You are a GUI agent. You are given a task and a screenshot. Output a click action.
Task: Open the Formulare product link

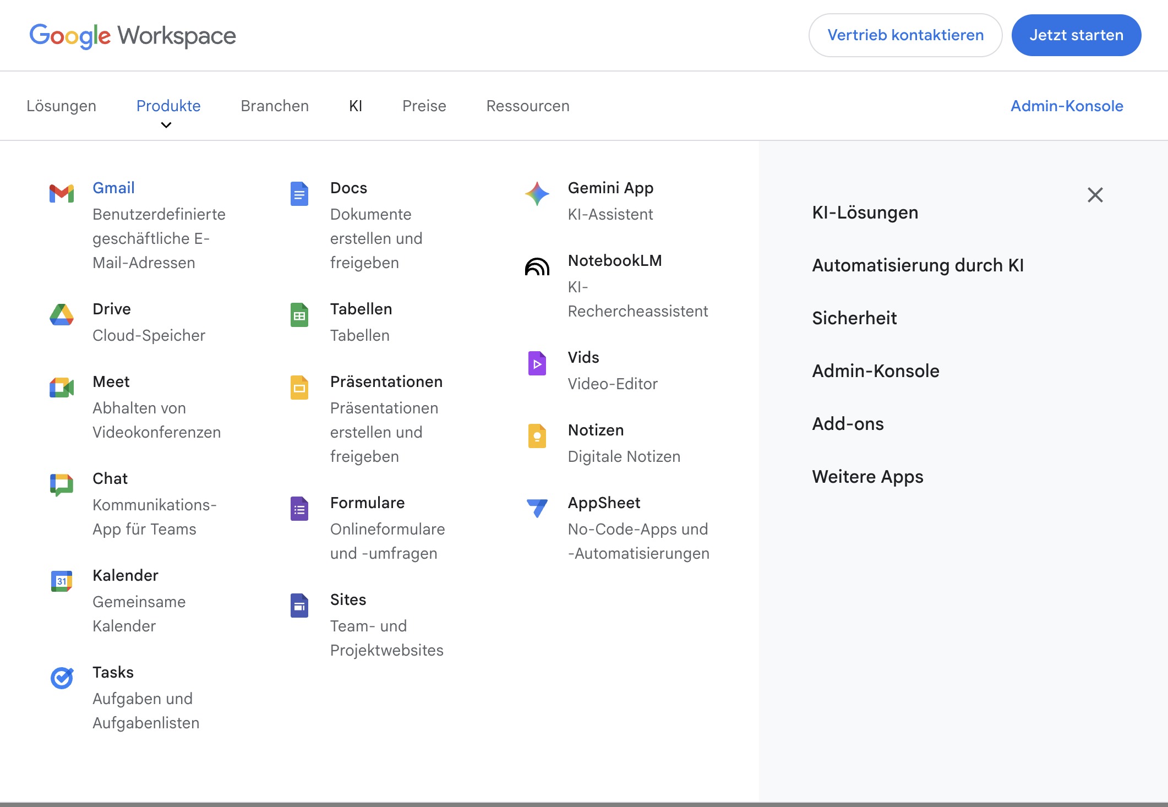tap(367, 503)
